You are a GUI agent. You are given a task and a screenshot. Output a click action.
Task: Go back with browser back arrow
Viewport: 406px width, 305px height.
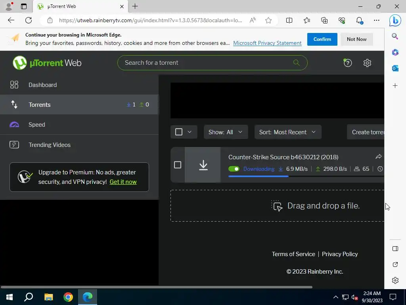(x=11, y=20)
